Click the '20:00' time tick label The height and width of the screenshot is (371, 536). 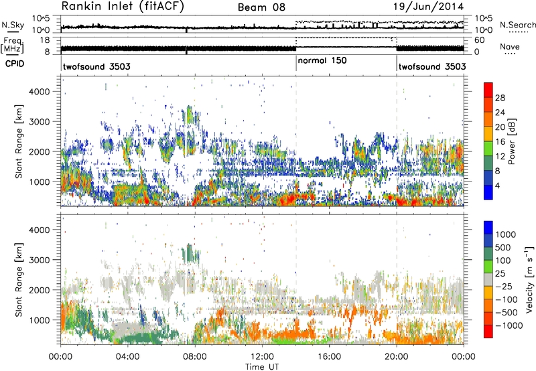click(x=397, y=357)
